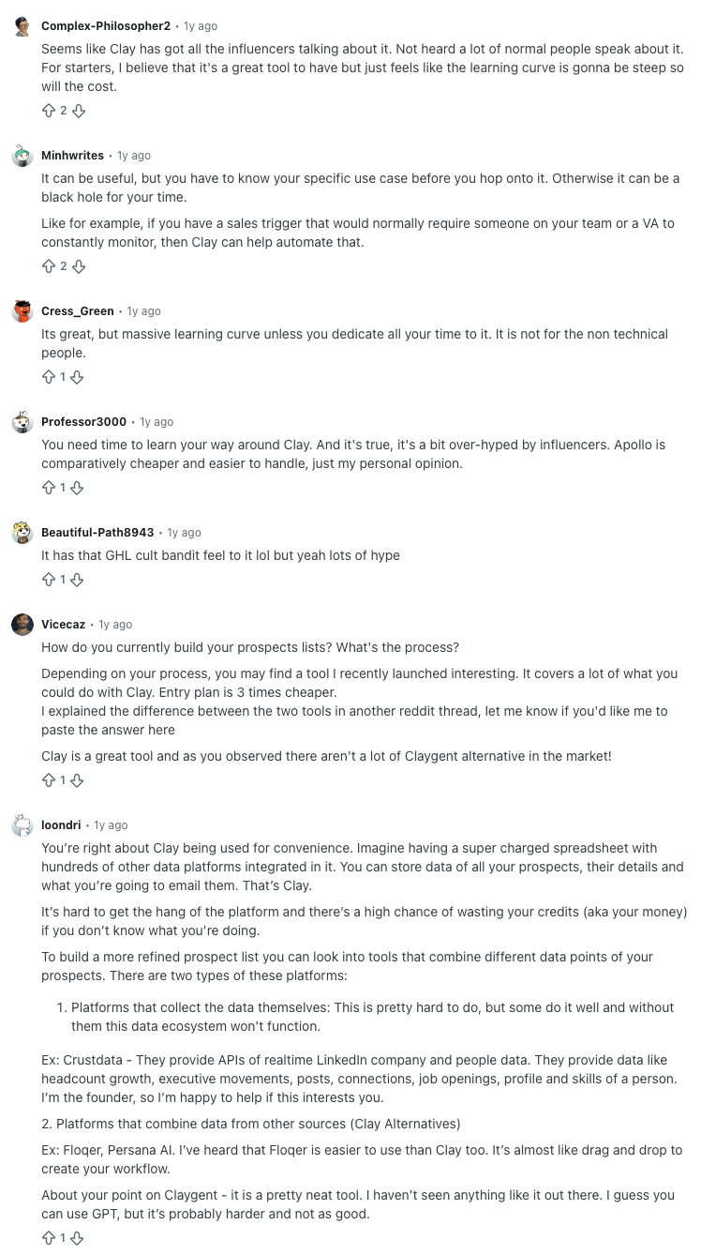Viewport: 701px width, 1255px height.
Task: Toggle the upvote on Minhwrites' comment
Action: [x=48, y=265]
